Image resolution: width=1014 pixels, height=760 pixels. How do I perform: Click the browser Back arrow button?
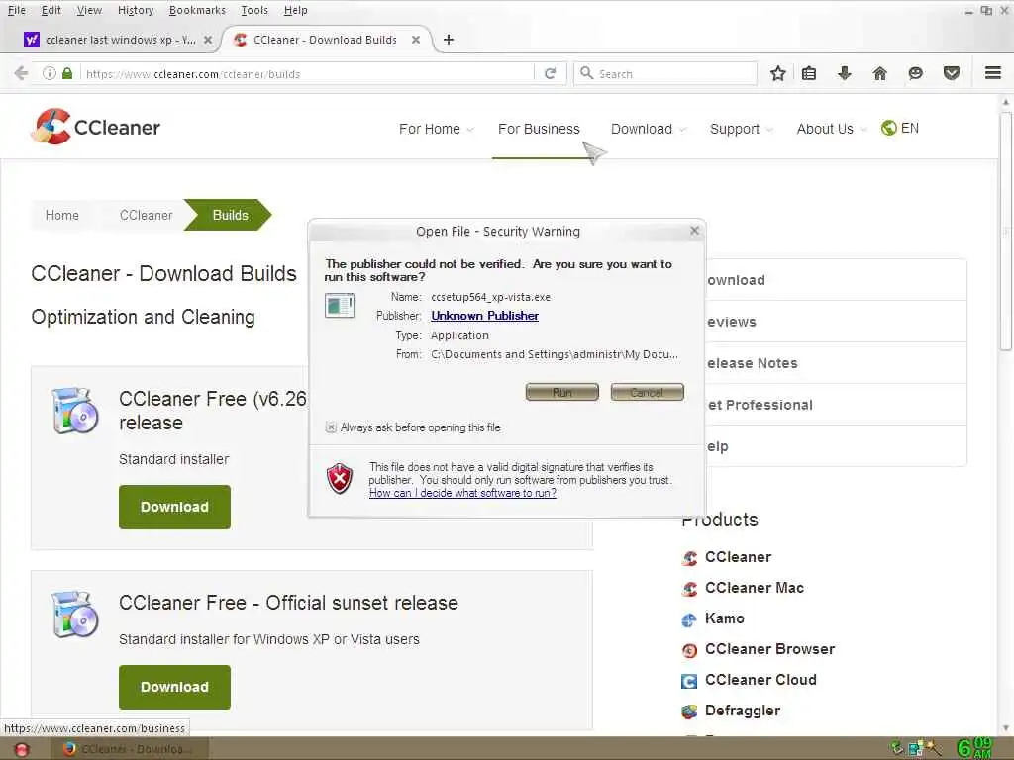[x=21, y=73]
